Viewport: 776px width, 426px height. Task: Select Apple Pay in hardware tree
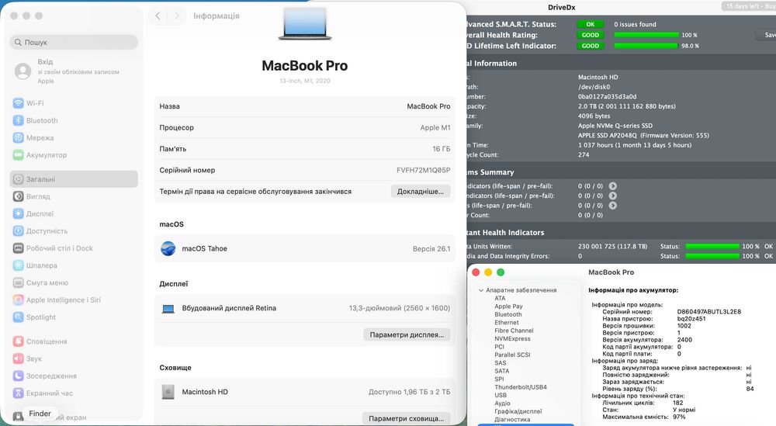(x=508, y=307)
